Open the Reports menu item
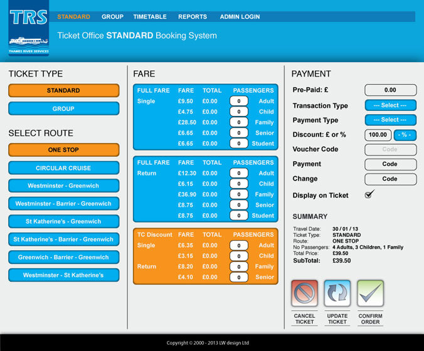Screen dimensions: 424x351 [x=193, y=17]
